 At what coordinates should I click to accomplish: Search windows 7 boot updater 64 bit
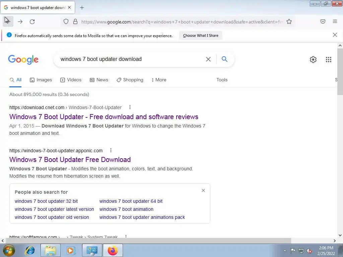(131, 201)
